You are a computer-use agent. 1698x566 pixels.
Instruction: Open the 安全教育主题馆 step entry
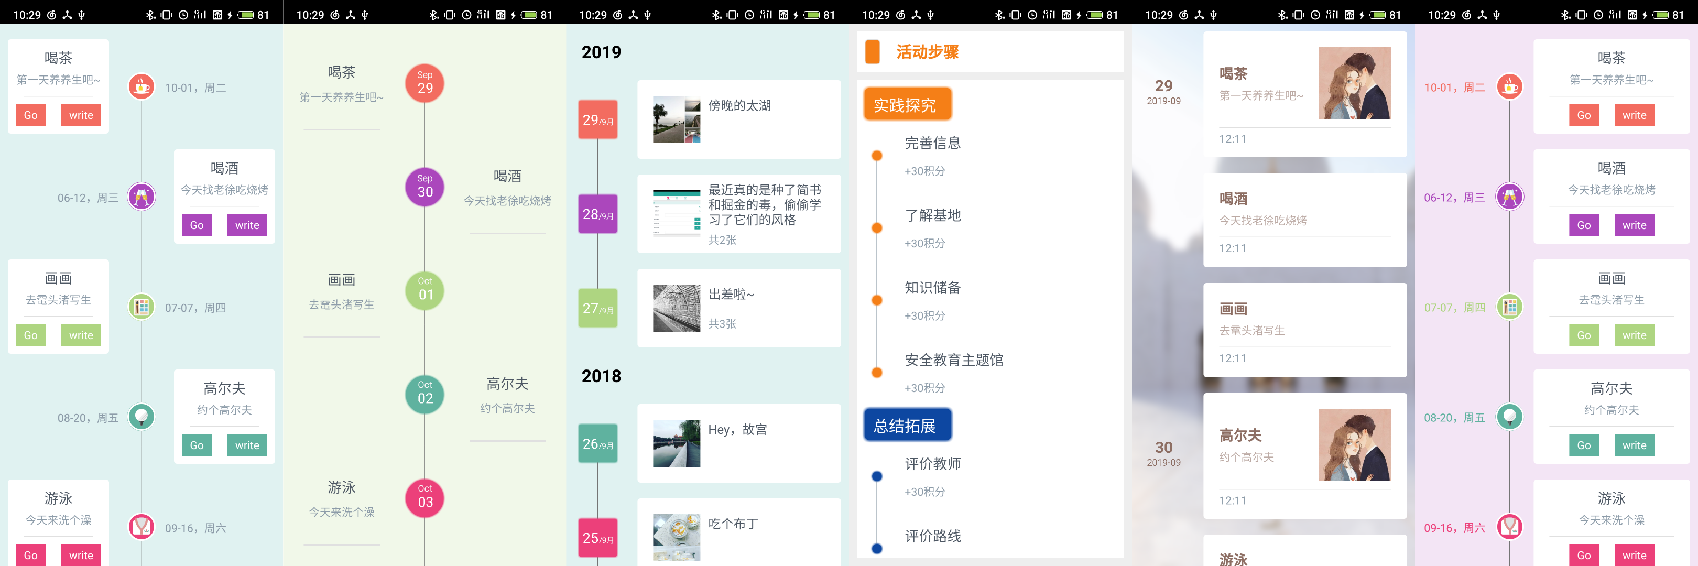coord(953,361)
